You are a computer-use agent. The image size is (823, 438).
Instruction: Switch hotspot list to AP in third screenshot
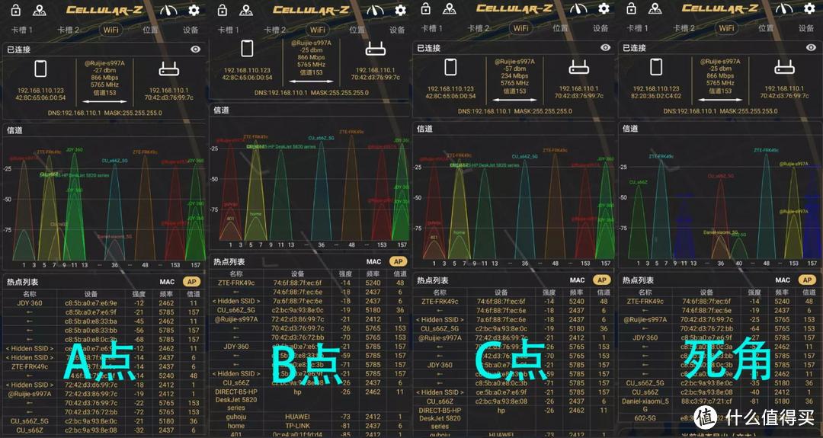click(601, 280)
